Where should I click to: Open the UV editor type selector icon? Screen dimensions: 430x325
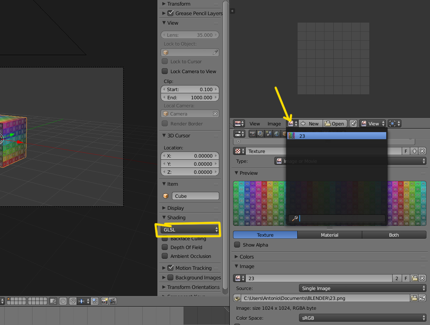tap(239, 124)
